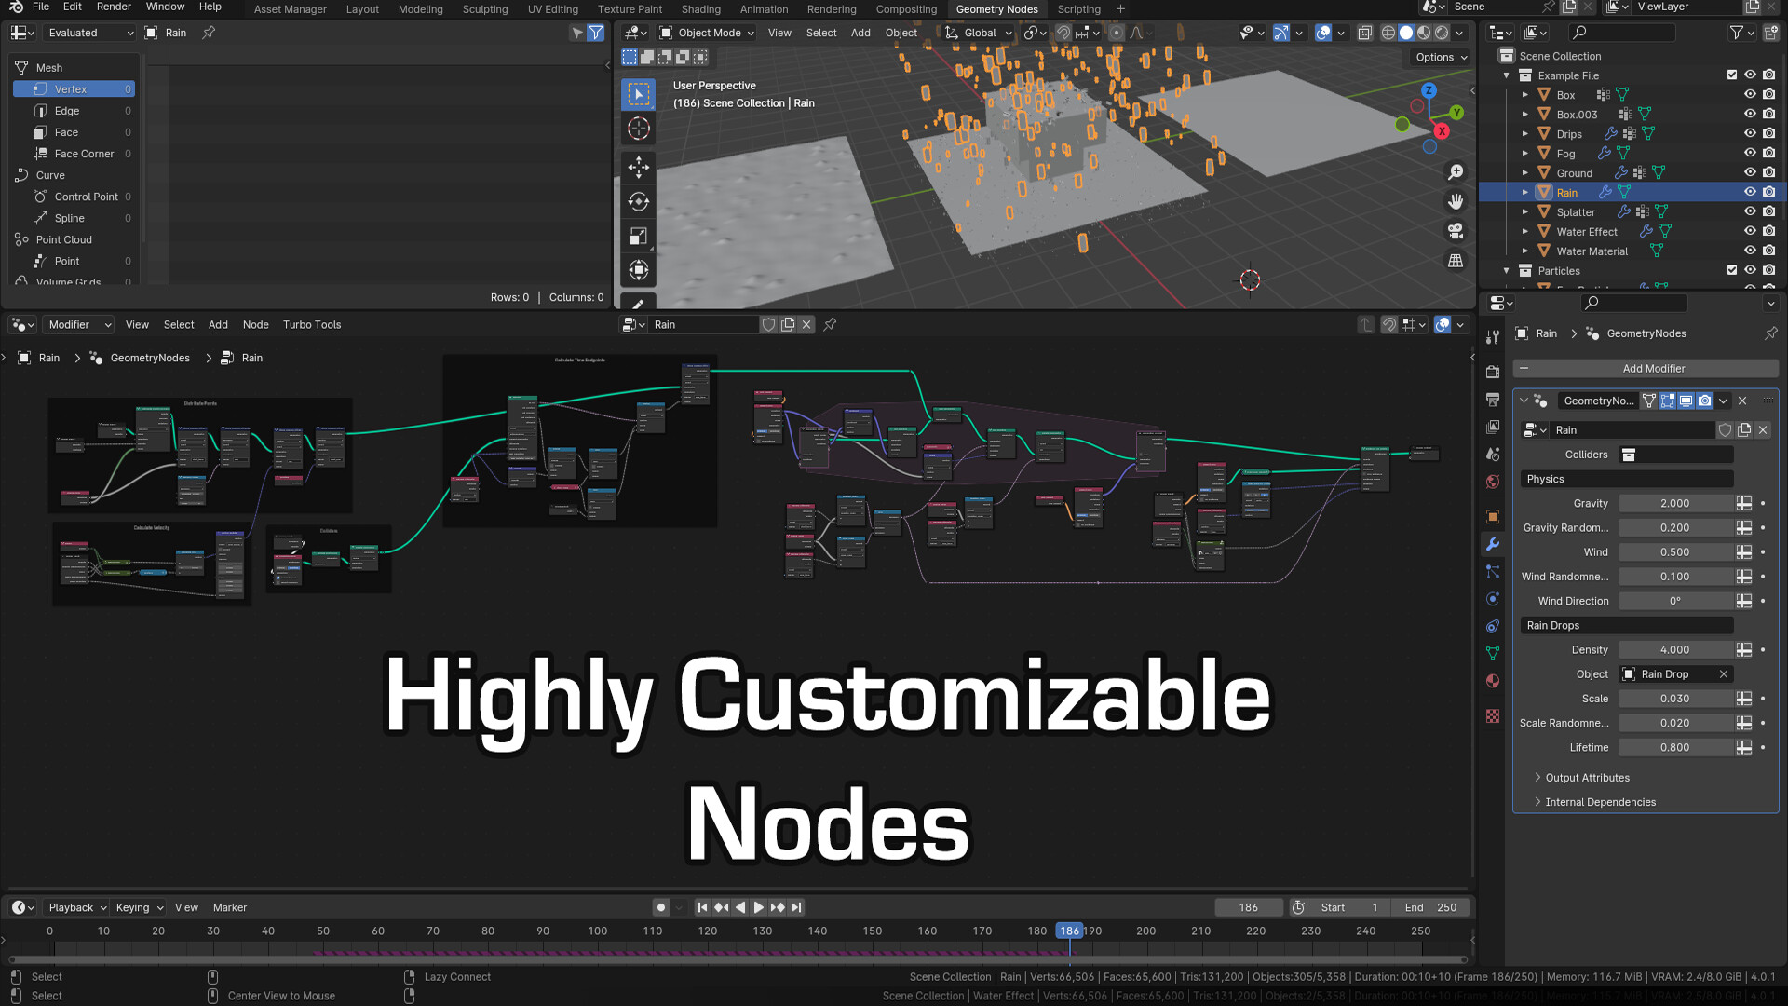Click the Add Modifier button
This screenshot has width=1788, height=1006.
(1655, 368)
